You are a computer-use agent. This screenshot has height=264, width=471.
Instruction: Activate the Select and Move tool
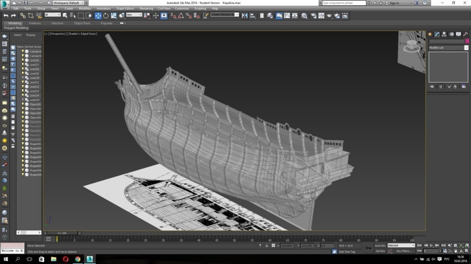[x=98, y=16]
